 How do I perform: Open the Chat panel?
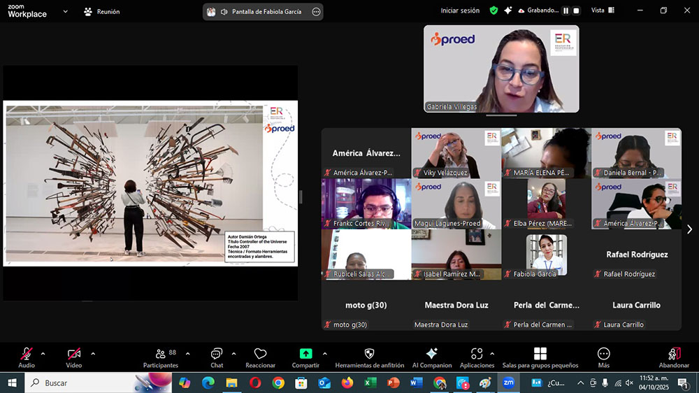217,358
